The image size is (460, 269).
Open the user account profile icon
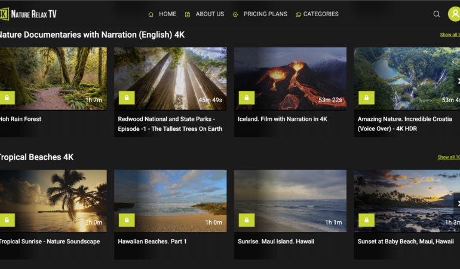point(454,14)
